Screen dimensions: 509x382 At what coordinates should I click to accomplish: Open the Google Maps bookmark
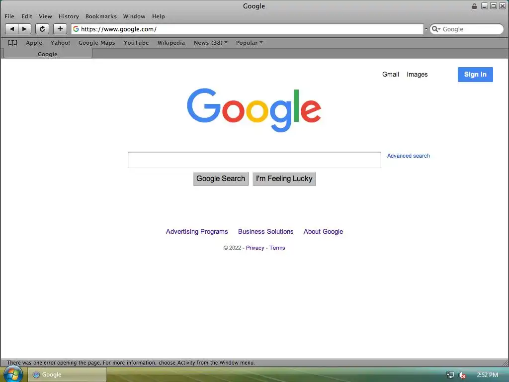pyautogui.click(x=97, y=43)
